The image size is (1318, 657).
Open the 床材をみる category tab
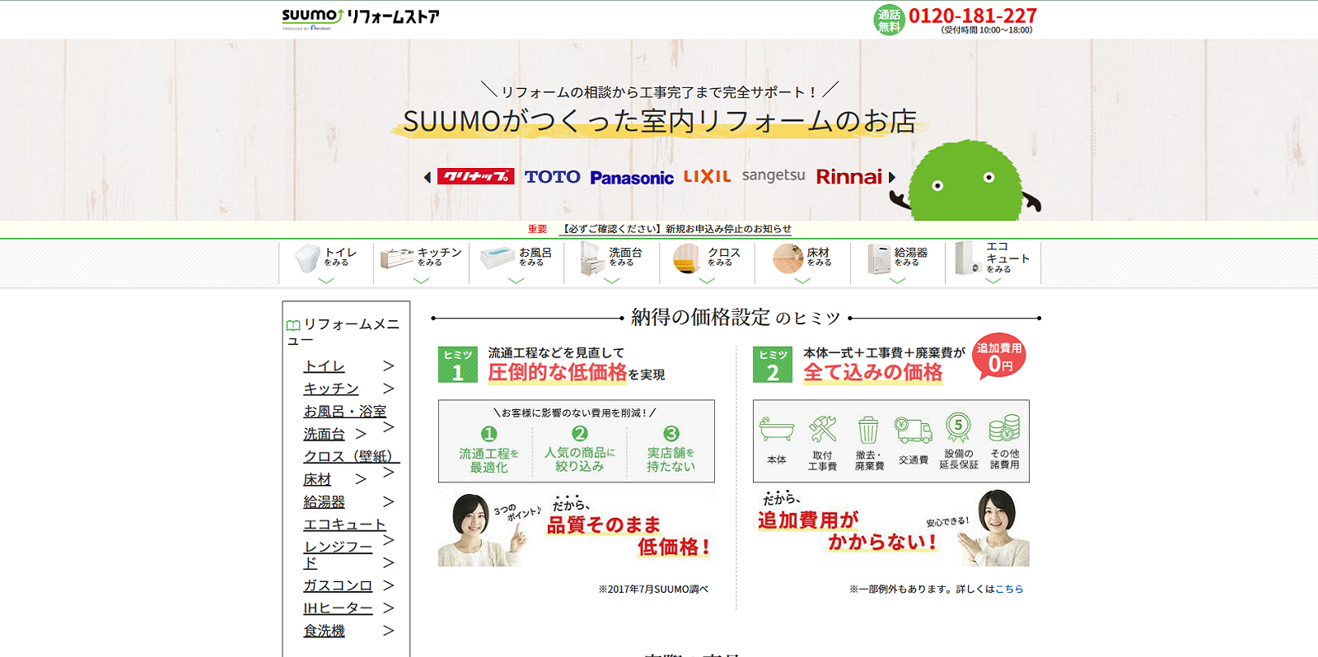(x=802, y=263)
